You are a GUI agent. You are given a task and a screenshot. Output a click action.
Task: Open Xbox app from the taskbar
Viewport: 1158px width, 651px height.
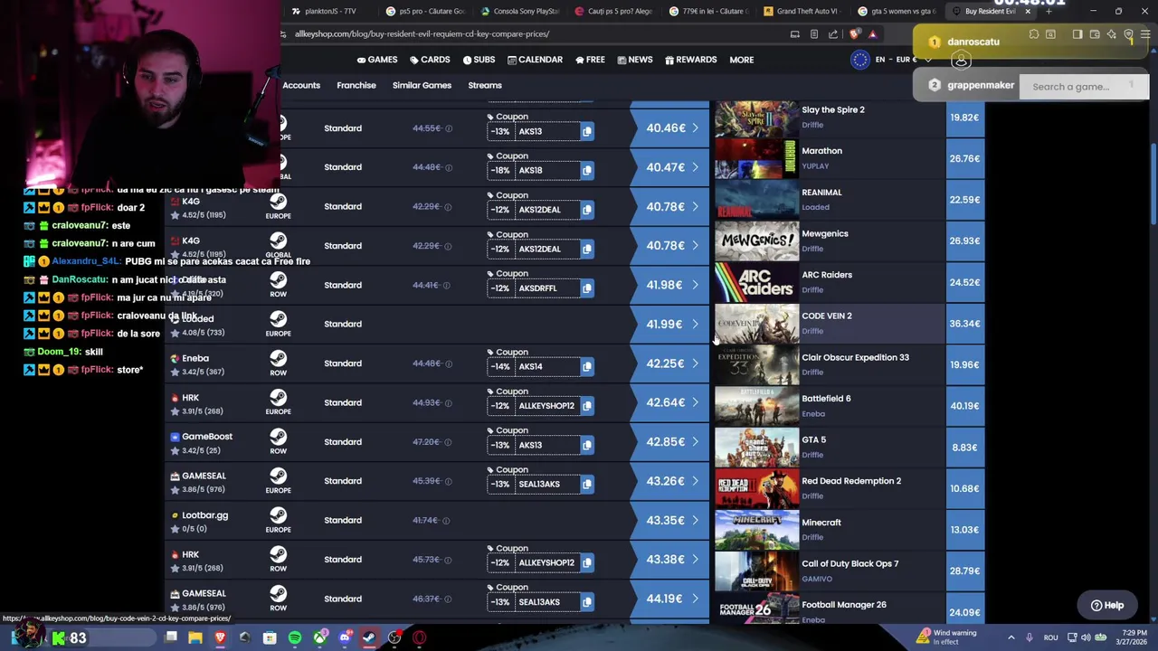tap(320, 638)
